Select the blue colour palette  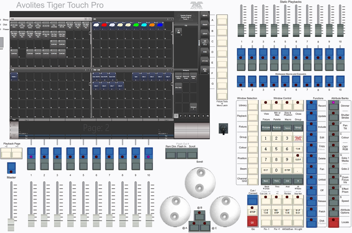click(x=160, y=26)
